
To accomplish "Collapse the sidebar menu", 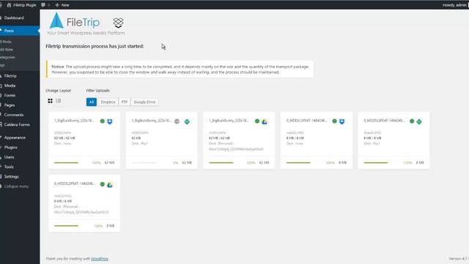I will pos(16,186).
